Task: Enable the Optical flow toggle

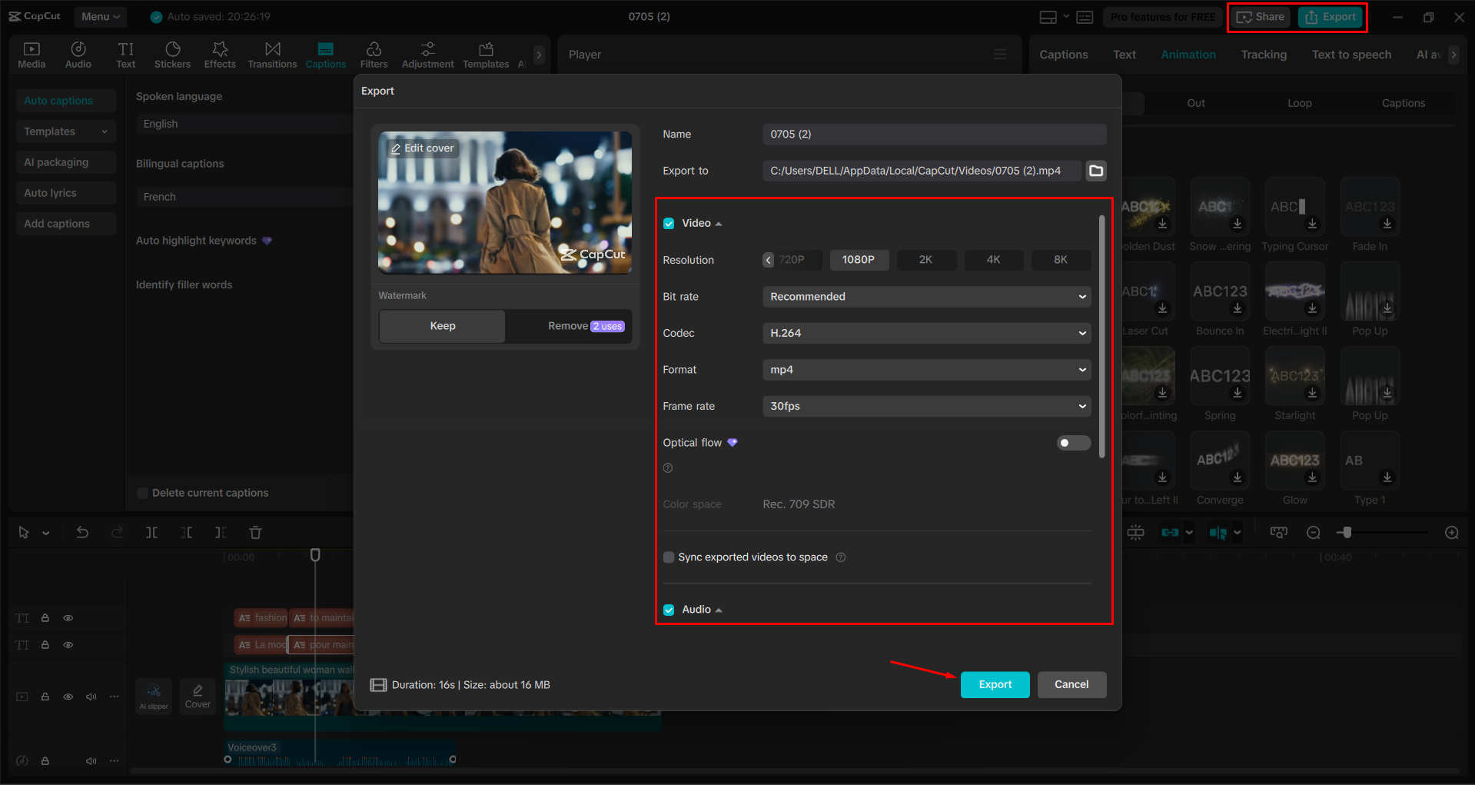Action: pyautogui.click(x=1073, y=443)
